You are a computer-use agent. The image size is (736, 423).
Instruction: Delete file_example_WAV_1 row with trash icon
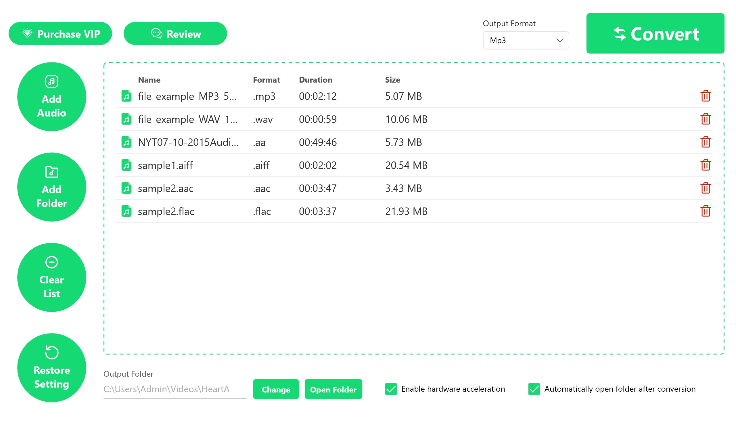tap(706, 119)
